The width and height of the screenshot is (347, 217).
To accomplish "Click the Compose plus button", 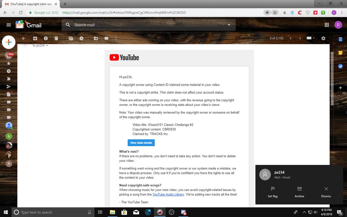I will (9, 42).
